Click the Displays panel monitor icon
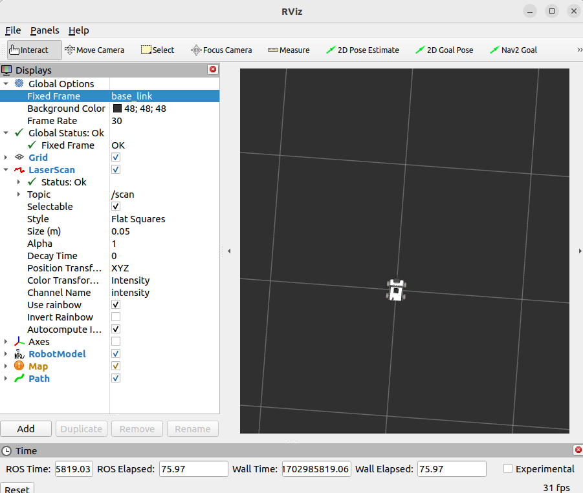 click(x=6, y=70)
